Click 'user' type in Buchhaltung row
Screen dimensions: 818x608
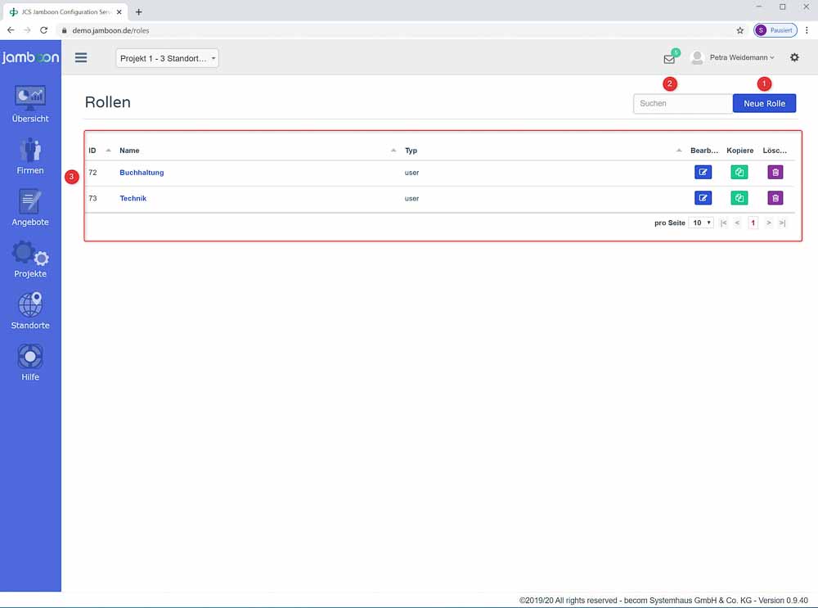(411, 173)
